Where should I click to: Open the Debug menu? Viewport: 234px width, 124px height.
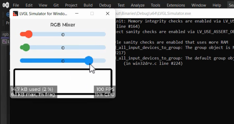105,5
